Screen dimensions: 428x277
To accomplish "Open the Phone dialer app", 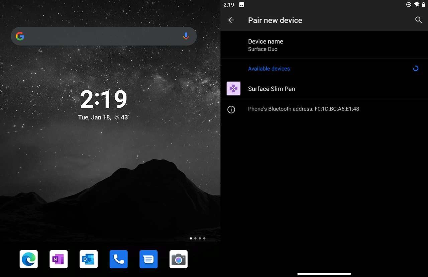I will (118, 259).
